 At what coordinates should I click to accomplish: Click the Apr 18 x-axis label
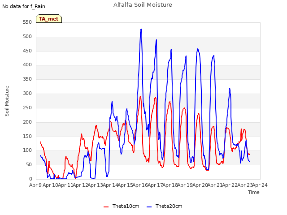[x=170, y=185]
